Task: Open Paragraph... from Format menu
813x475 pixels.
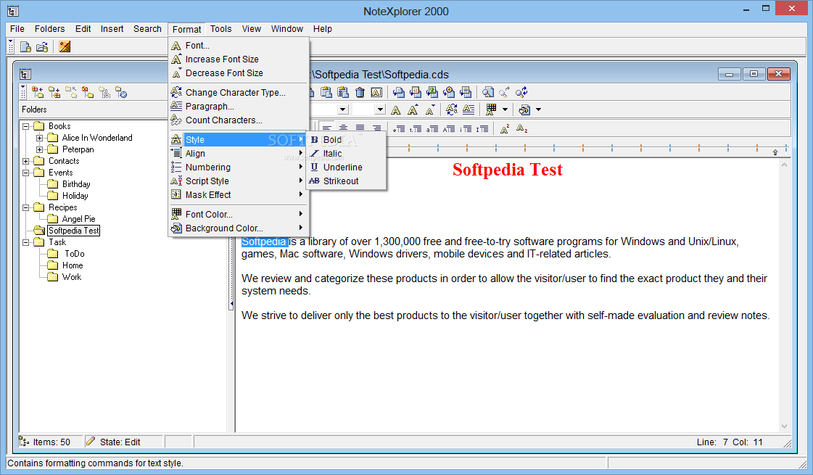Action: (239, 107)
